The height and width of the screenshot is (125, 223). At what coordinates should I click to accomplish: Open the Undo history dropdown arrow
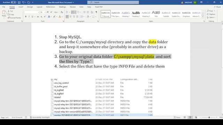(25, 2)
